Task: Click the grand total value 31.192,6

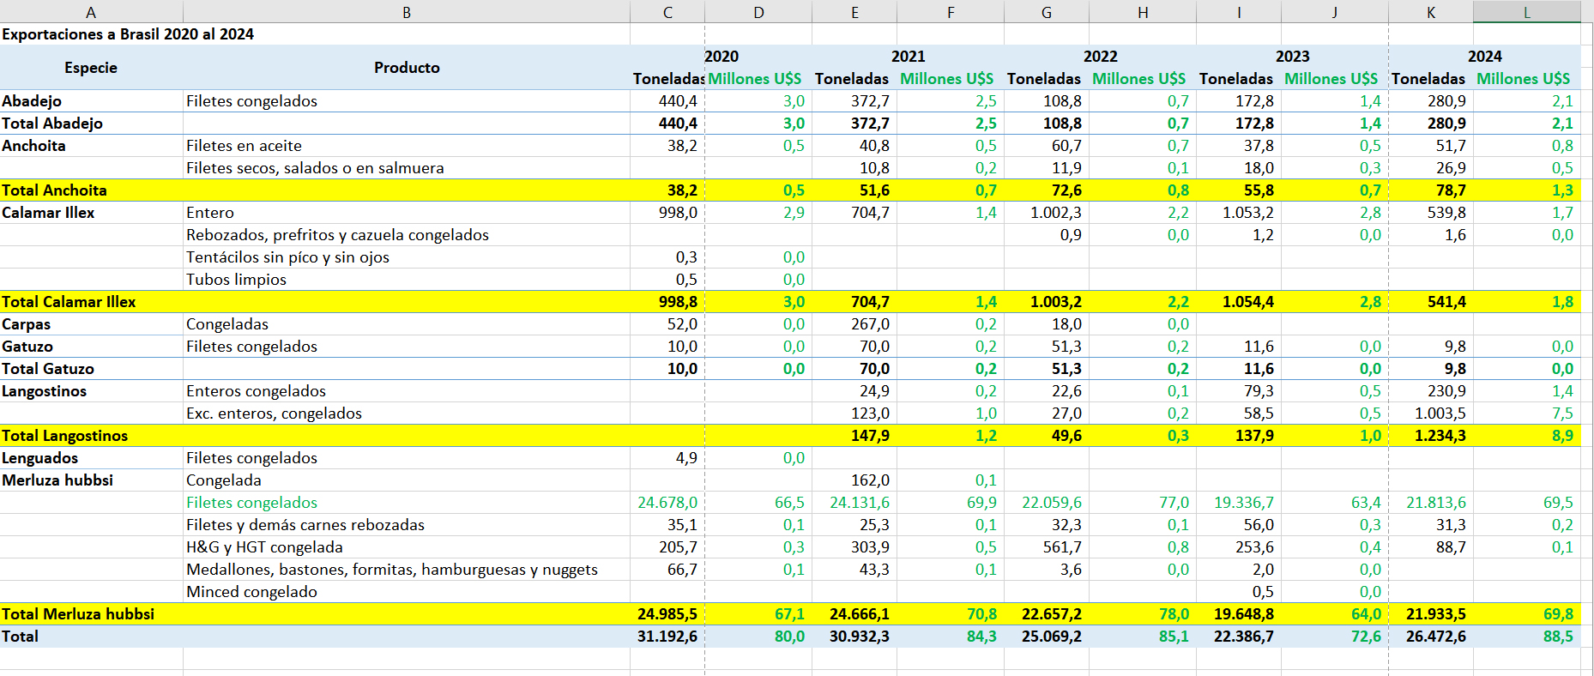Action: 667,637
